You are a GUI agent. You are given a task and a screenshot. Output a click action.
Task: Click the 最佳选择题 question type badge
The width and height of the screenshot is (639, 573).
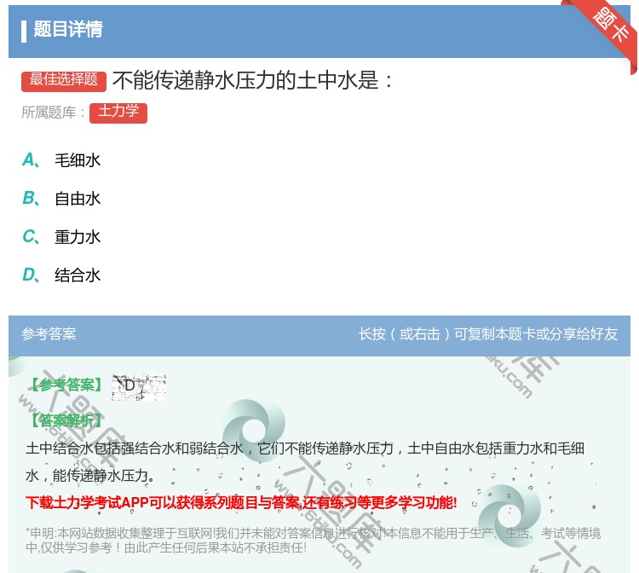tap(64, 81)
